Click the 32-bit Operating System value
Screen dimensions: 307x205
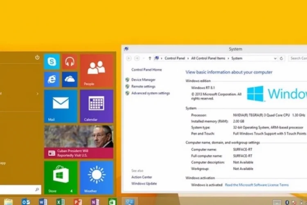(268, 128)
